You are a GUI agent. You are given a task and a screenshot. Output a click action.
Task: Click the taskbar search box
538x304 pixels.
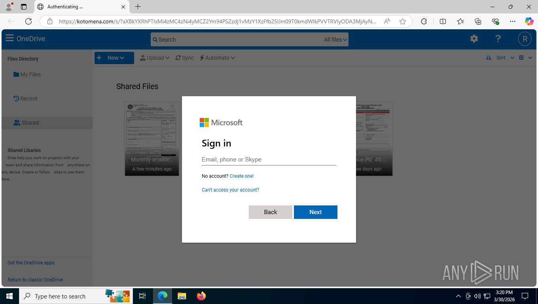click(75, 296)
